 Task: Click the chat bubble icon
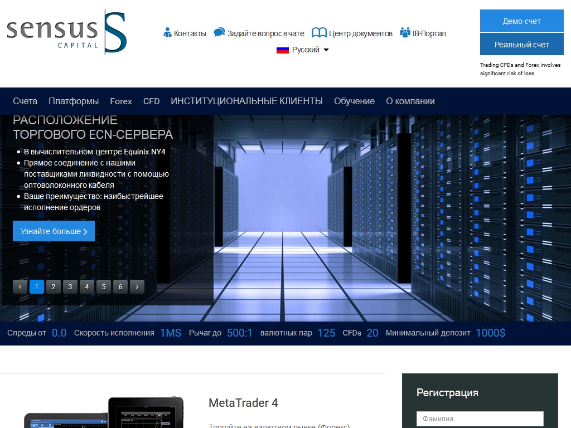220,33
